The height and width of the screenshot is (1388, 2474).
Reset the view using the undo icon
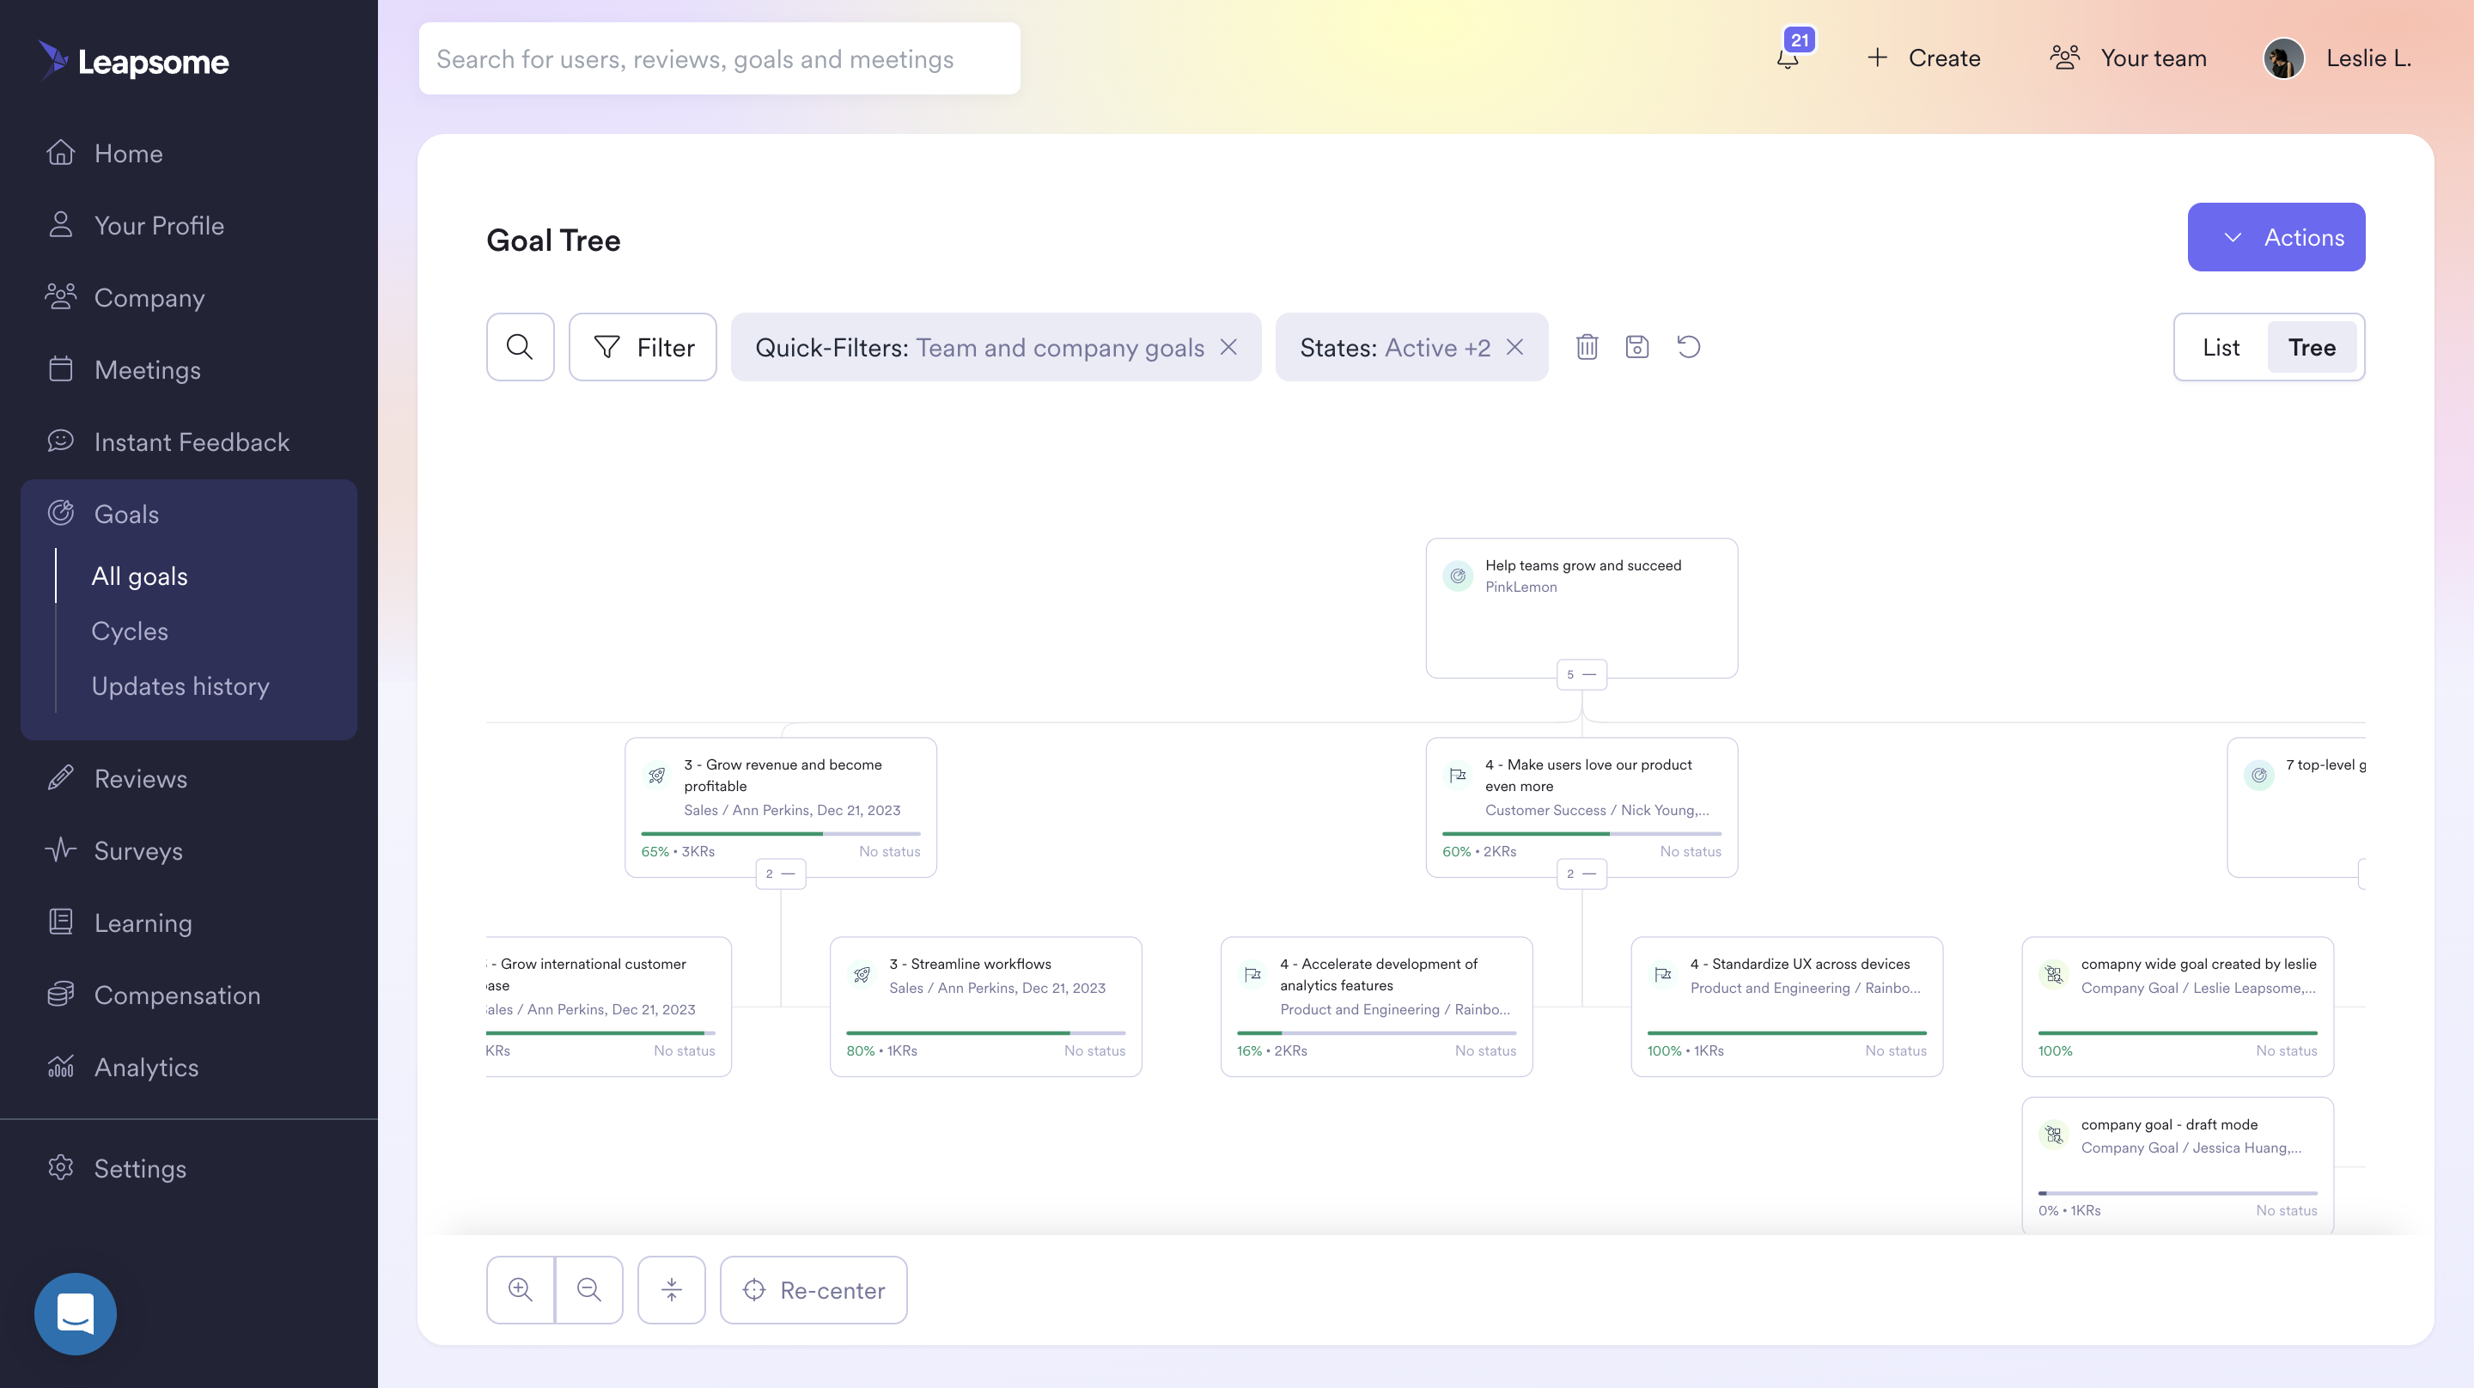click(1690, 347)
